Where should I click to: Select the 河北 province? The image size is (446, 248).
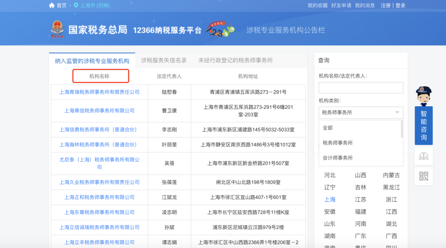point(330,175)
